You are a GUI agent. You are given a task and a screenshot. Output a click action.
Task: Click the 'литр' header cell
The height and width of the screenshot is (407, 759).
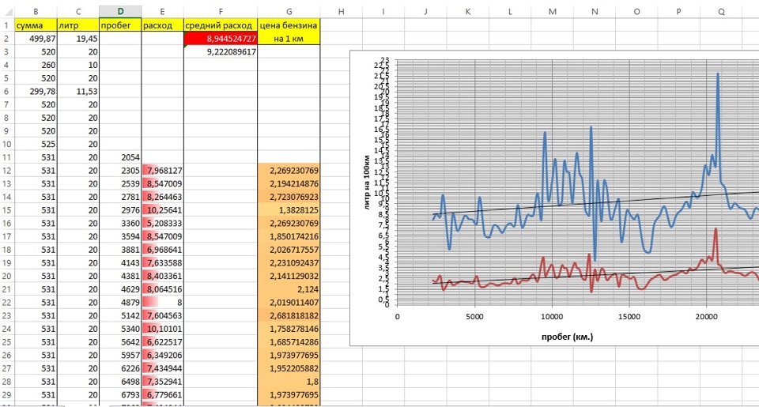tap(78, 25)
